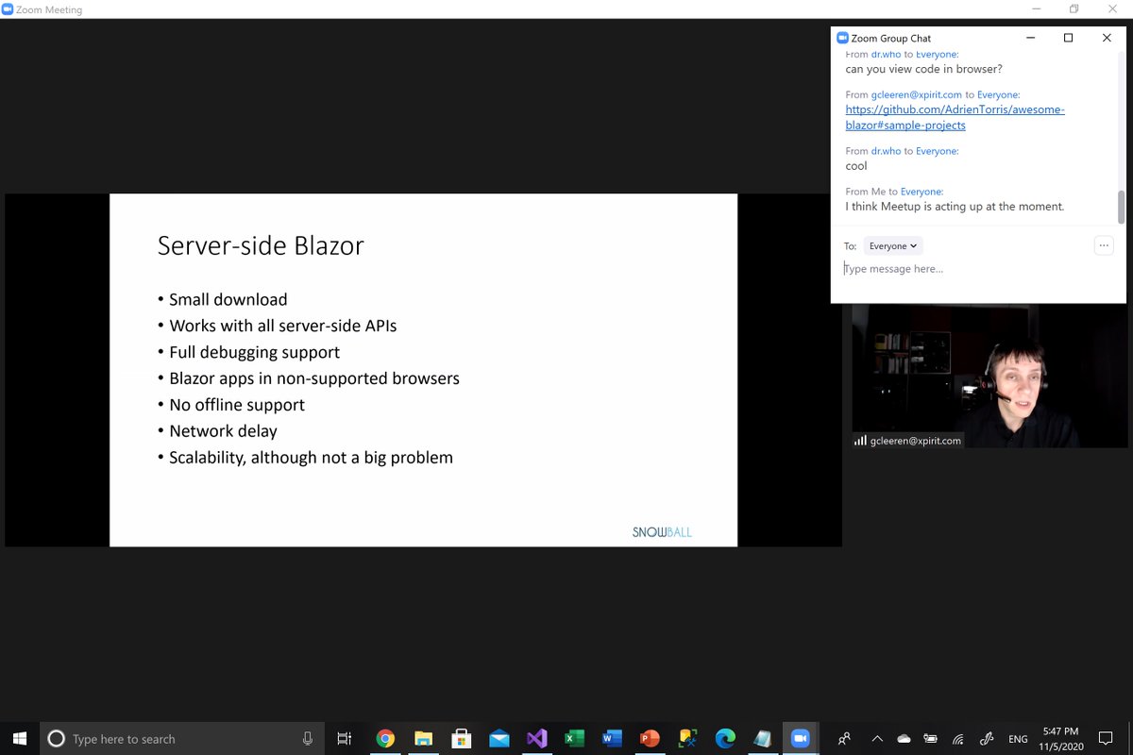Click 'Scalability, although not a big problem' bullet
Screen dimensions: 1133x755
(x=311, y=458)
